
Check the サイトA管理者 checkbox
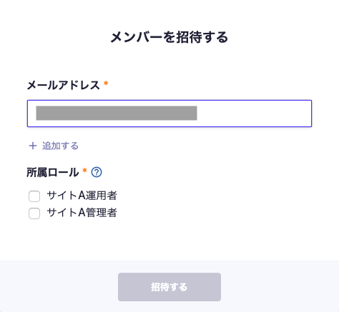tap(34, 213)
